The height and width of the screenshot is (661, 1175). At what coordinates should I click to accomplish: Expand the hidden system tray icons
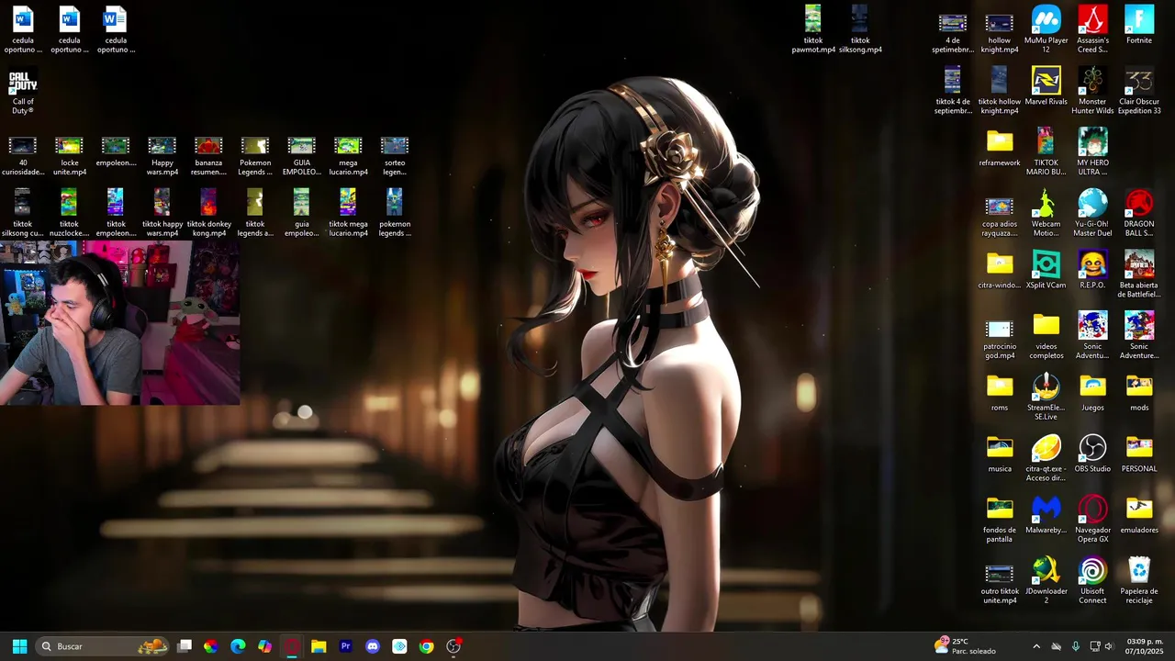[x=1036, y=646]
